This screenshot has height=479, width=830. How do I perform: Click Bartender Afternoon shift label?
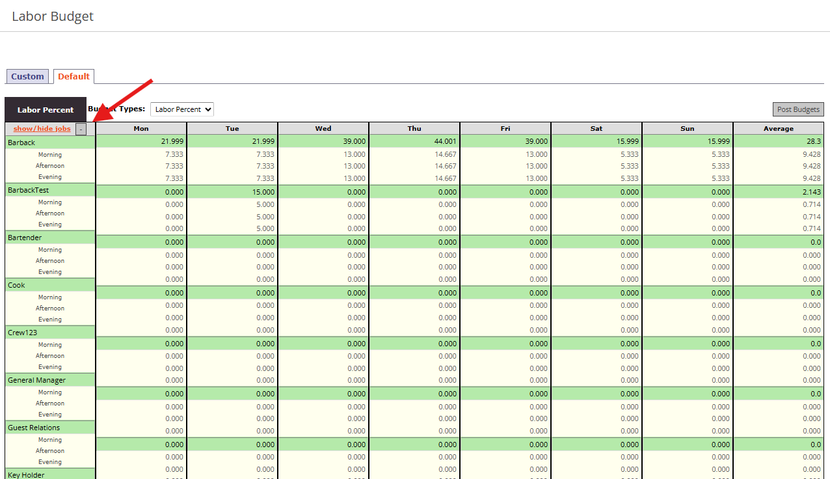pos(50,261)
